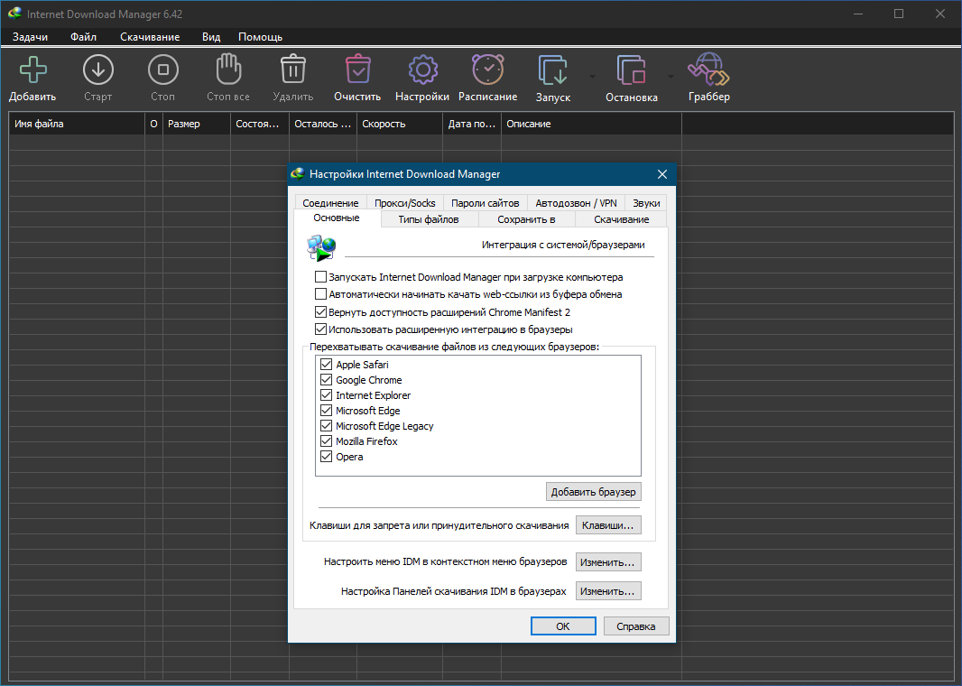Switch to the Типы файлов tab

click(x=429, y=219)
